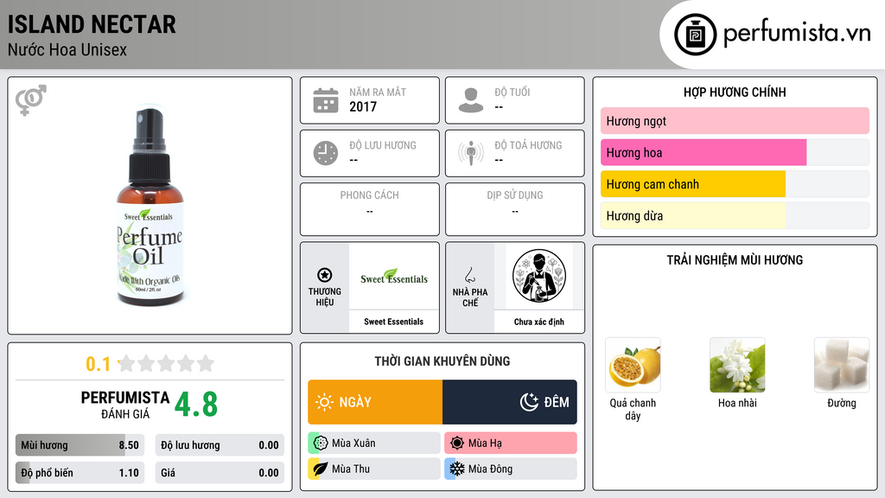Click the perfumista.vn bottle logo icon
This screenshot has width=885, height=498.
[x=695, y=35]
